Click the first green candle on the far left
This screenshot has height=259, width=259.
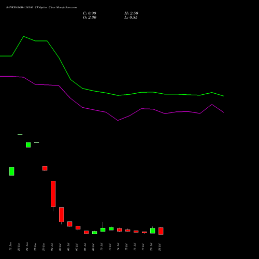tap(12, 171)
